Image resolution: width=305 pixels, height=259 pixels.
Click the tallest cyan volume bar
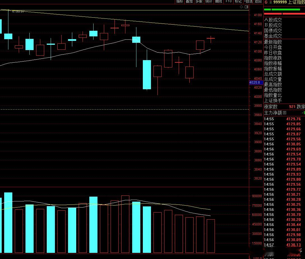8,222
